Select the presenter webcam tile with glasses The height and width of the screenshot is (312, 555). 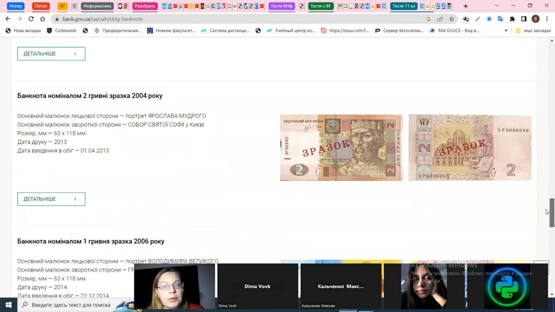pyautogui.click(x=174, y=286)
